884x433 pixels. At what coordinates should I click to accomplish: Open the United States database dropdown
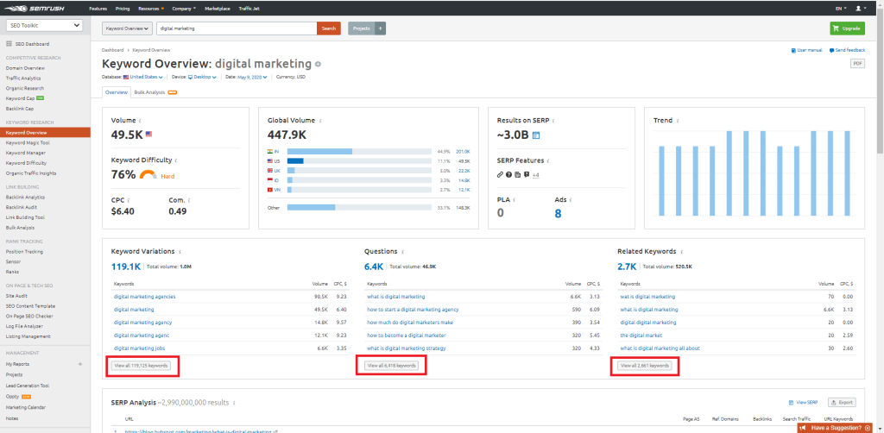143,77
